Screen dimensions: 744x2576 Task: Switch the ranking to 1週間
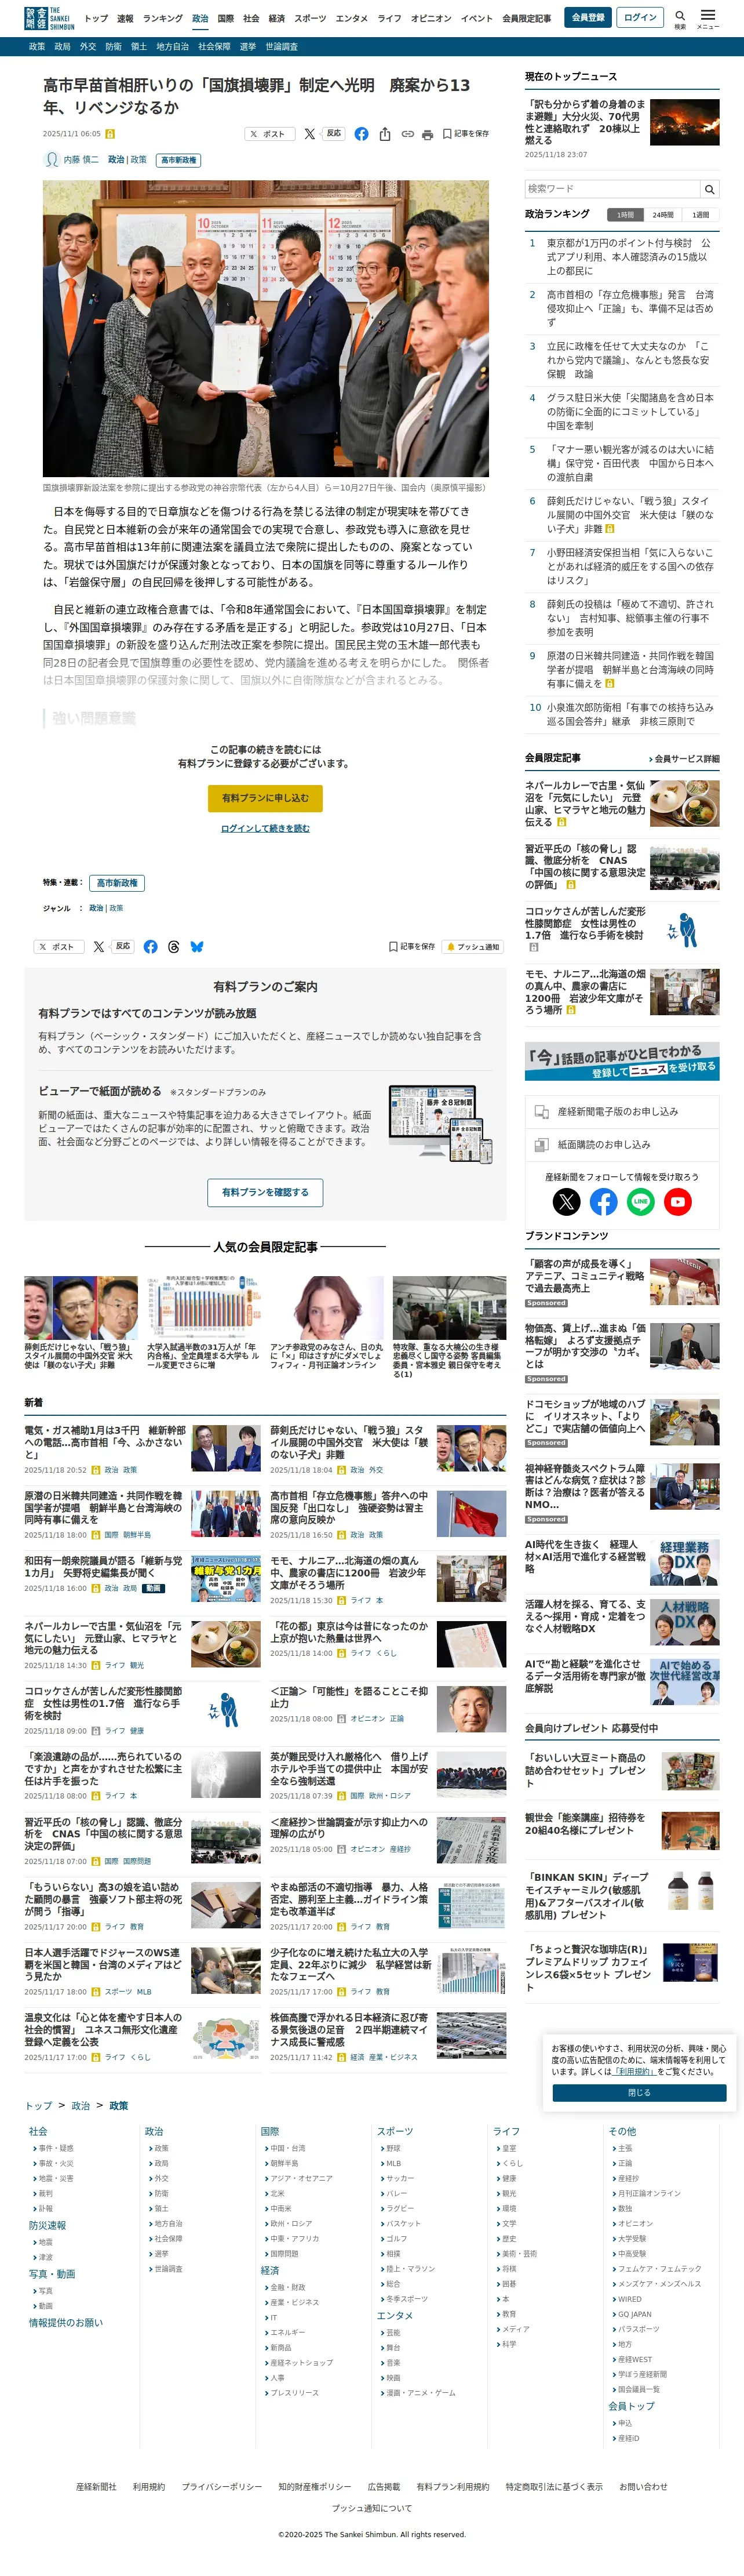[x=701, y=215]
